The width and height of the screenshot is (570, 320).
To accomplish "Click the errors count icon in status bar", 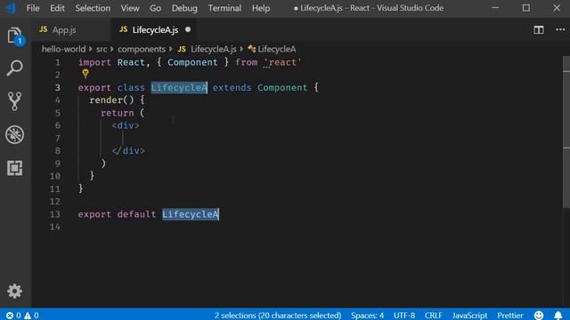I will click(x=10, y=316).
